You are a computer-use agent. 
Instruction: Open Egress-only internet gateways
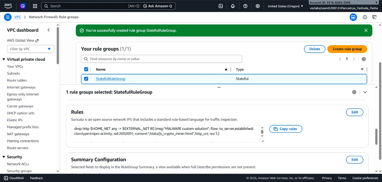(x=23, y=97)
